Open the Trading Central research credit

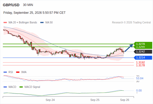131,23
